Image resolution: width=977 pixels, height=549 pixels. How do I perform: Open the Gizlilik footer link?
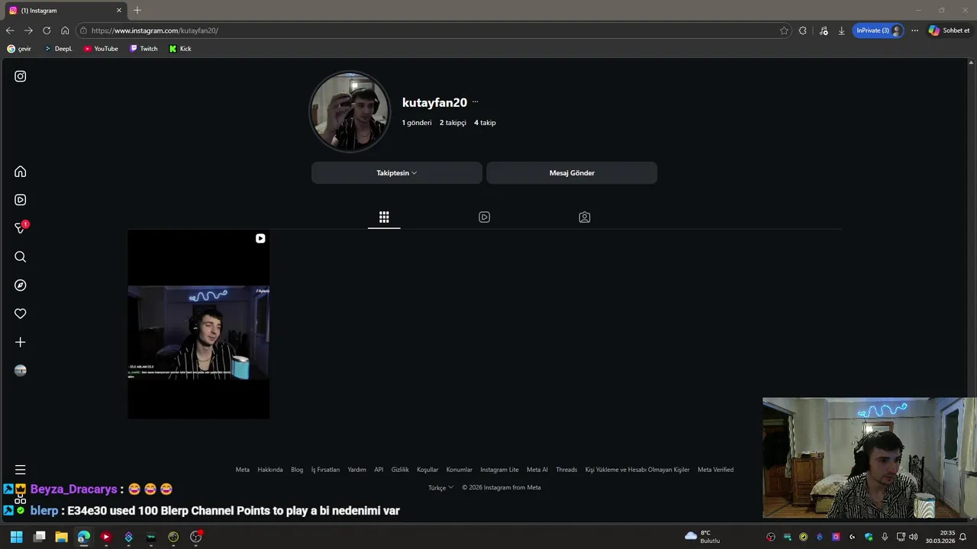coord(400,470)
